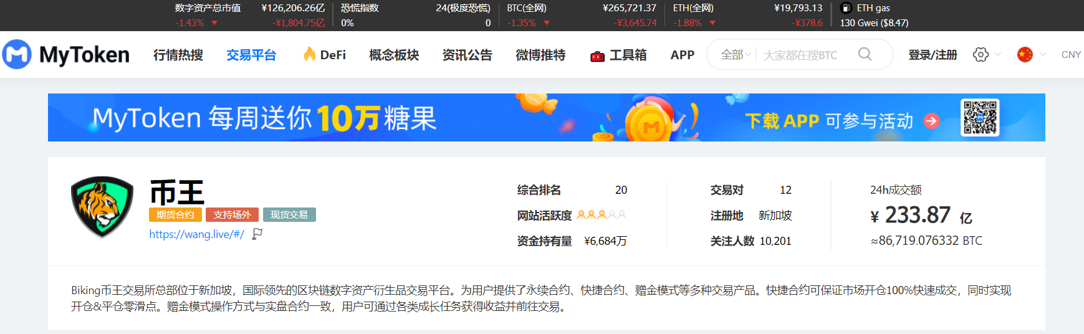The height and width of the screenshot is (334, 1084).
Task: Click the 24h成交额 label
Action: tap(896, 190)
